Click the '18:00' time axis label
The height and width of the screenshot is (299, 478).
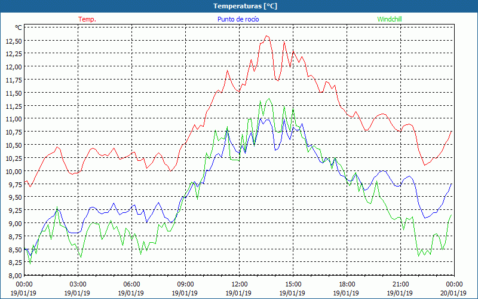(347, 284)
